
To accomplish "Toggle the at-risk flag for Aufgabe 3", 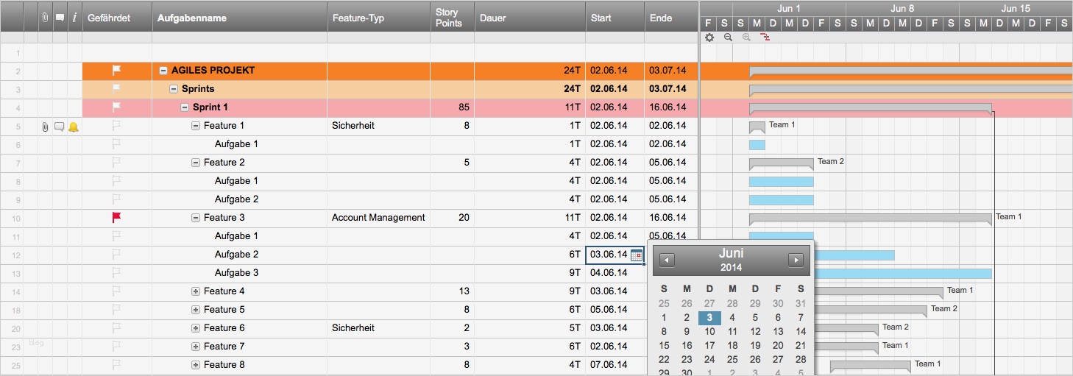I will (x=116, y=273).
